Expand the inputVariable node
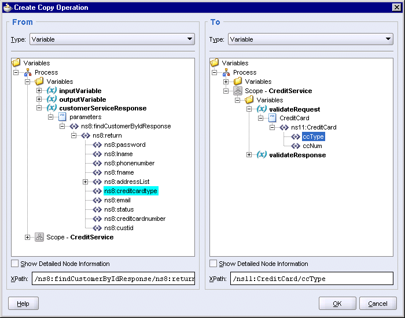This screenshot has height=318, width=405. pos(39,91)
